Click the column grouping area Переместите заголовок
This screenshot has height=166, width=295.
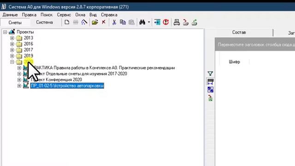(x=255, y=45)
